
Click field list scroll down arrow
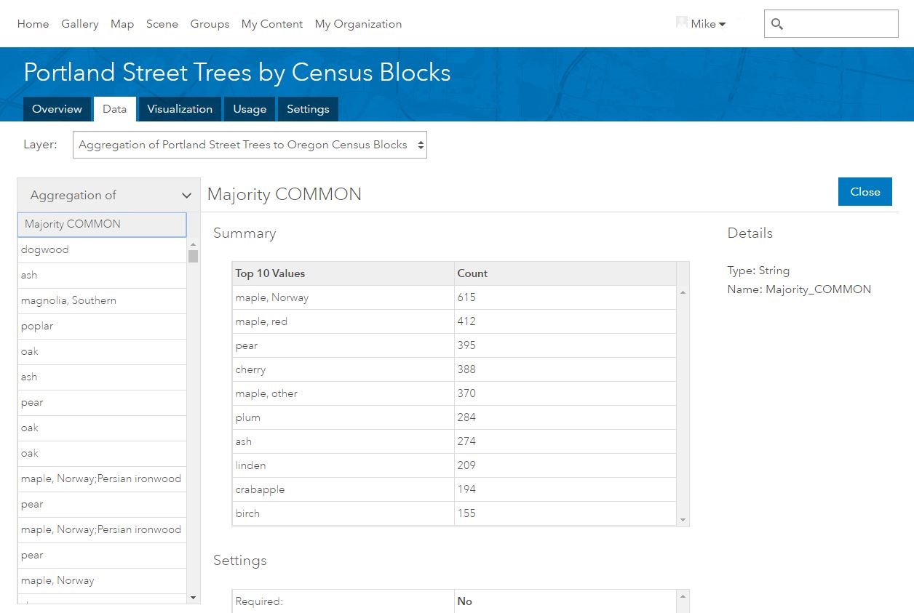click(x=193, y=597)
